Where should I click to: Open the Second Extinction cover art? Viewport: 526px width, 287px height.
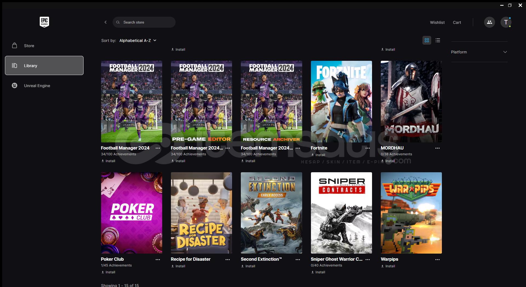click(271, 213)
